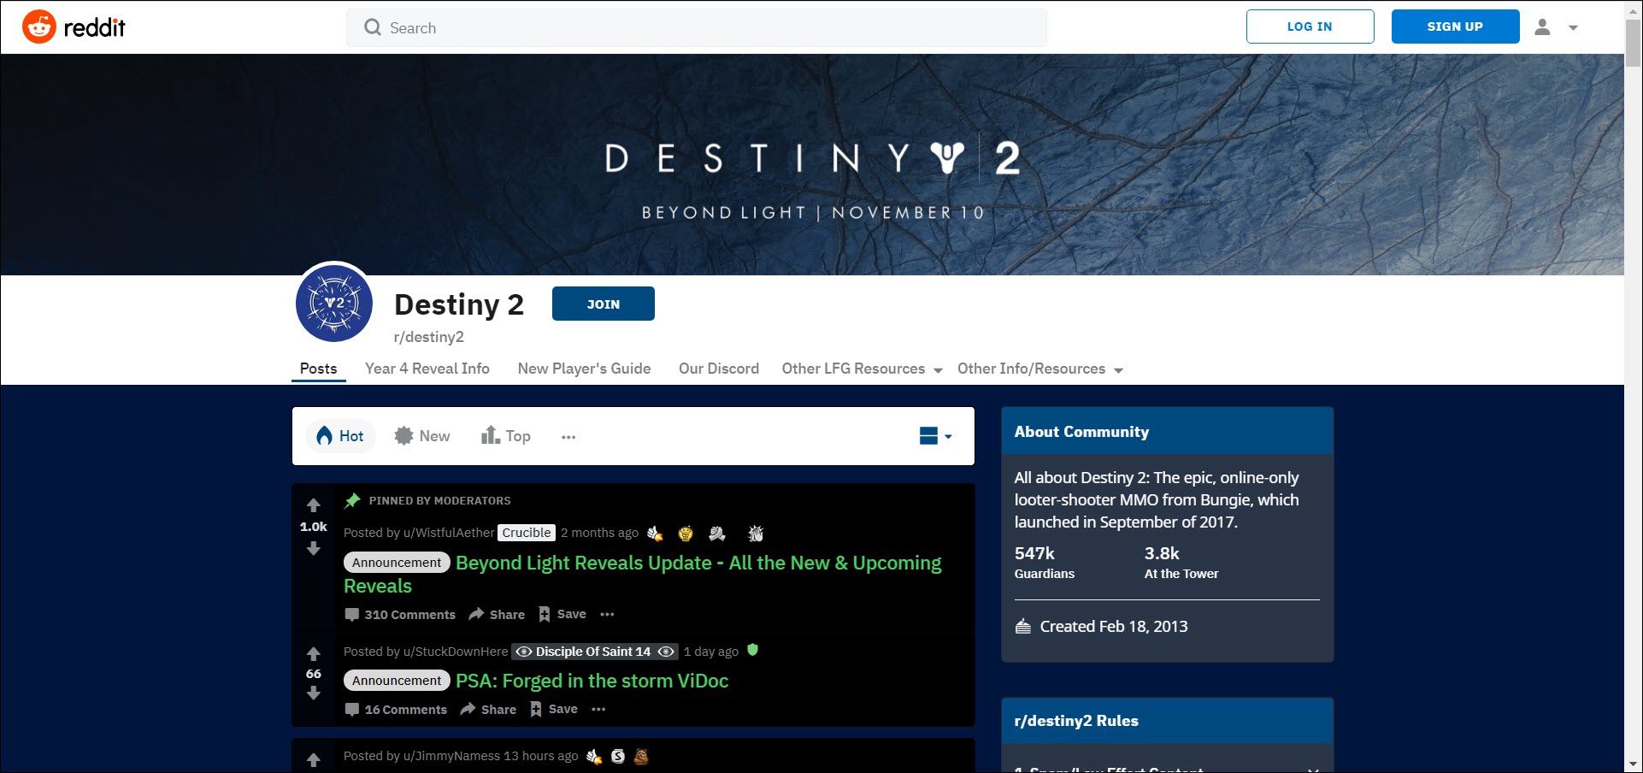Click fourth award icon on WistfulAether post
The width and height of the screenshot is (1643, 773).
pos(756,534)
